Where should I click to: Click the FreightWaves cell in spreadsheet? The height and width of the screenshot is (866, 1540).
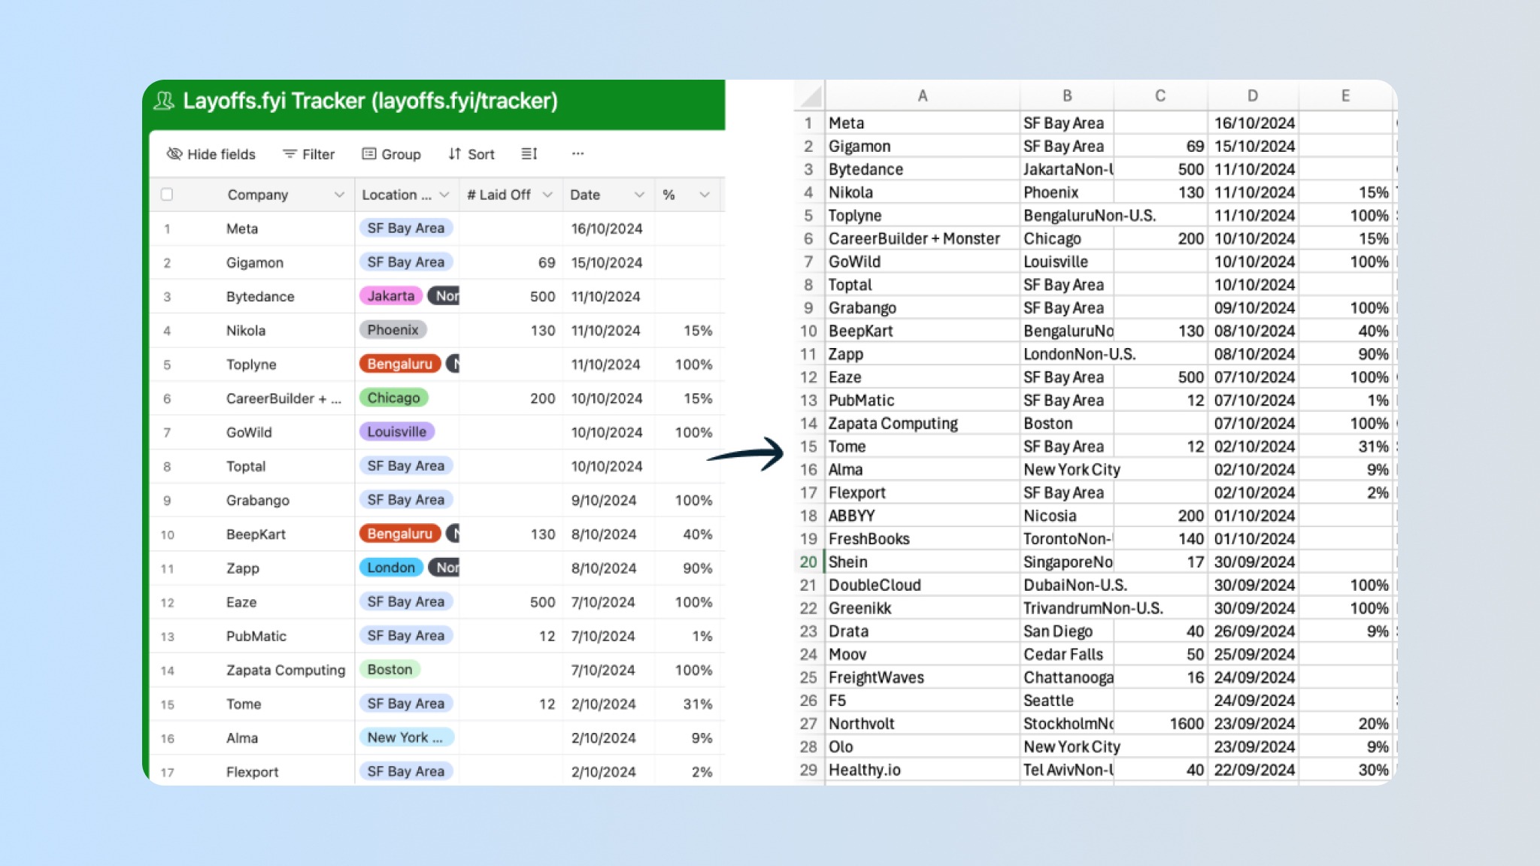point(923,677)
